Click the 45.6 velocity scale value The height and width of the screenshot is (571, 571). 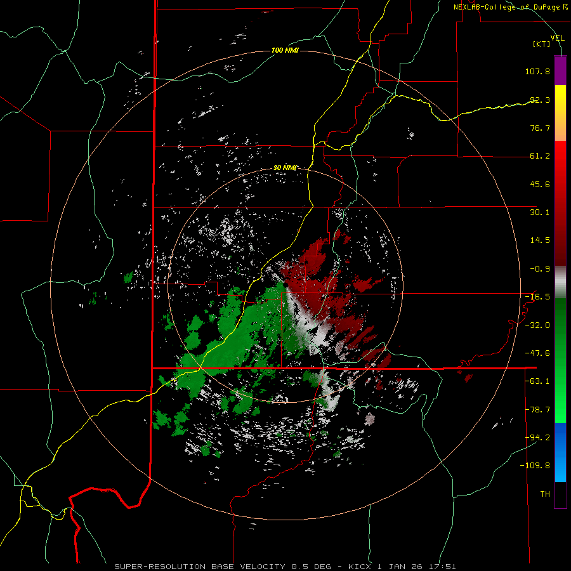540,184
